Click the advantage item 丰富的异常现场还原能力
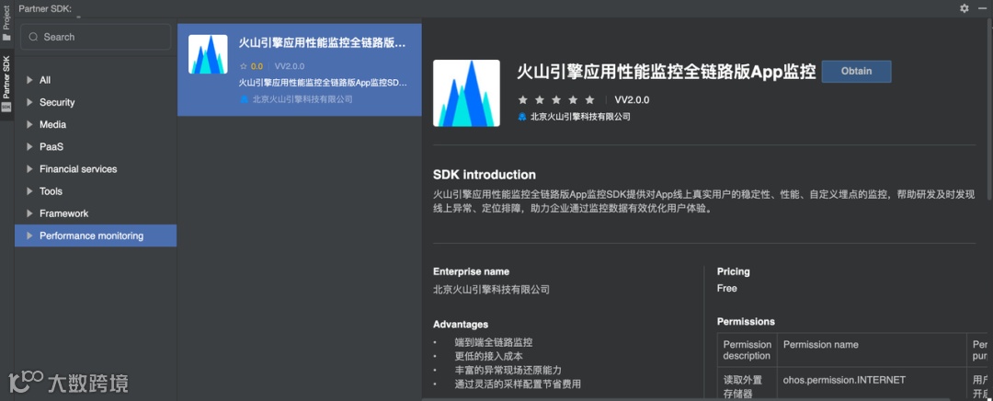 508,370
